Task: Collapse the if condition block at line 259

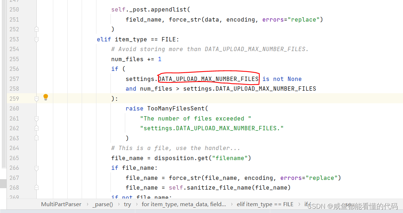Action: click(36, 98)
